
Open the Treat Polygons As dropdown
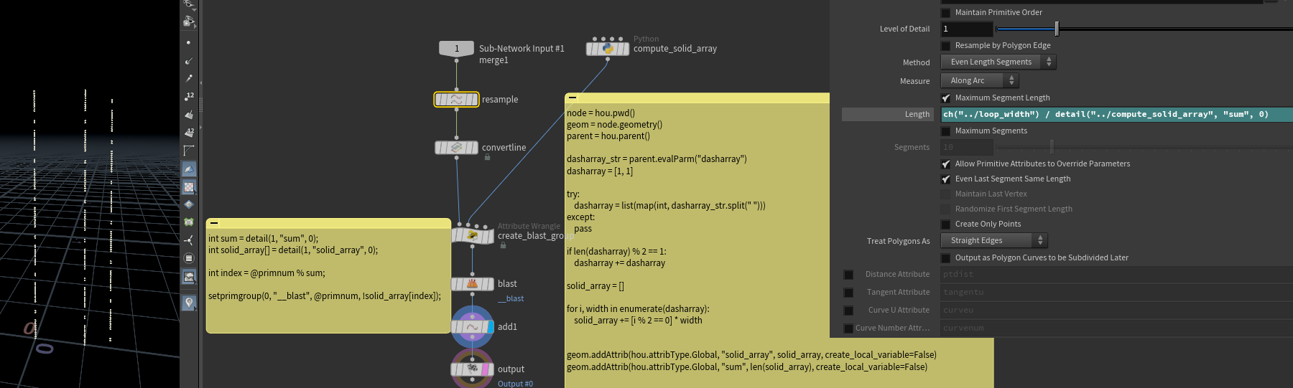(x=994, y=241)
